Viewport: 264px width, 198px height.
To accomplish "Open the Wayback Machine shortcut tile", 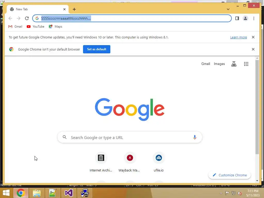I will [x=130, y=162].
